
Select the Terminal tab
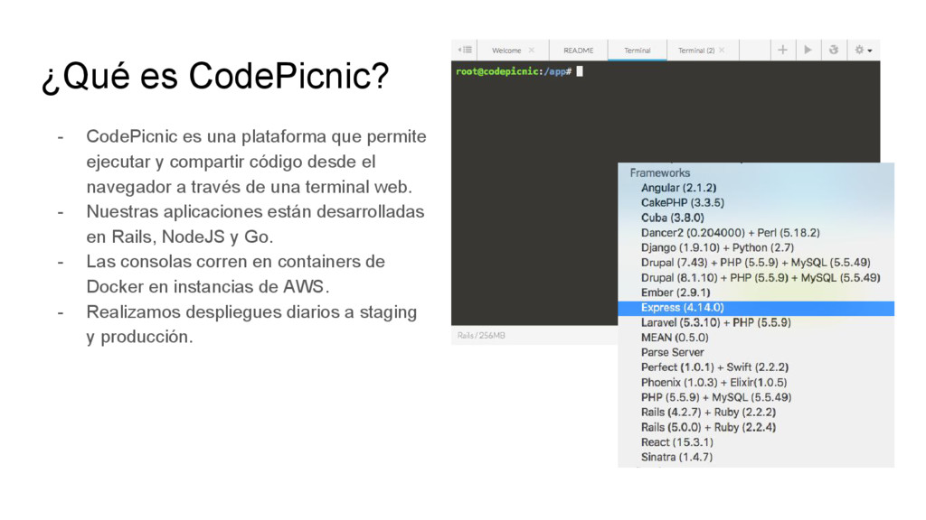[638, 51]
